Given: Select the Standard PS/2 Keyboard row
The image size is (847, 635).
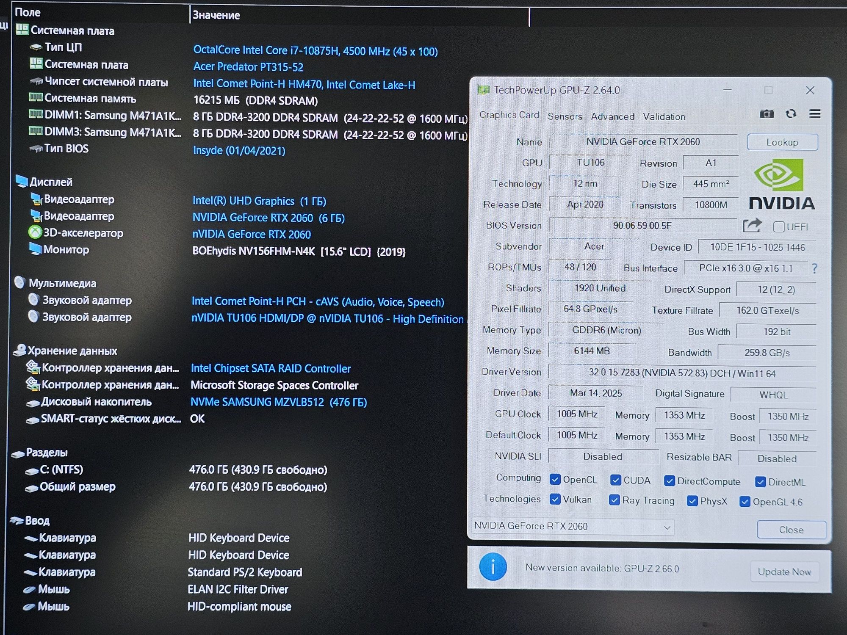Looking at the screenshot, I should 163,572.
